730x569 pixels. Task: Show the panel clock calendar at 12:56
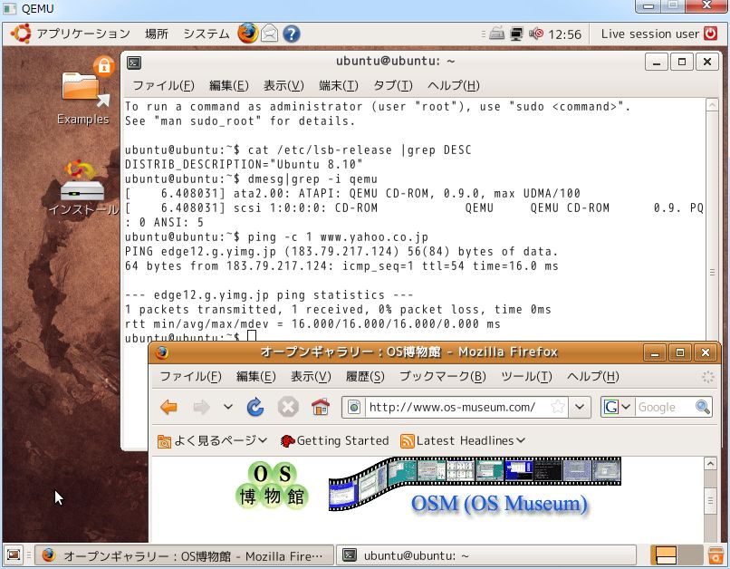[x=565, y=34]
